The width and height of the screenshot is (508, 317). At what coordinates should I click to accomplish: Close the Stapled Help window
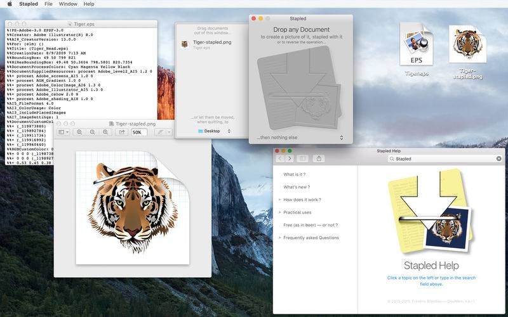pos(277,151)
